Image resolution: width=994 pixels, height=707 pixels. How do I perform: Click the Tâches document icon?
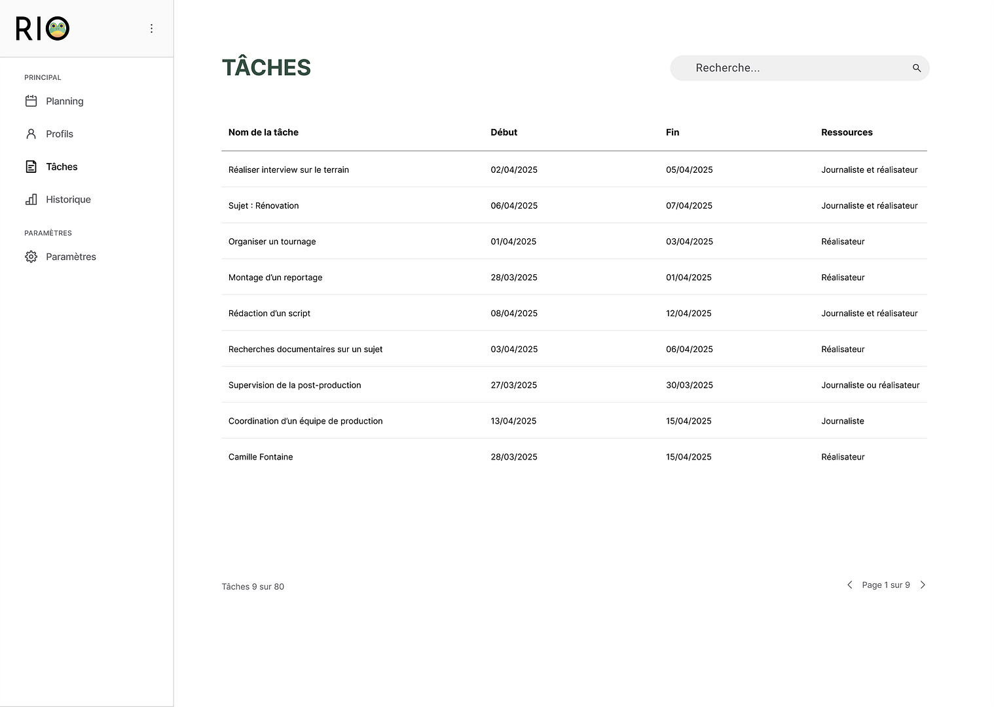coord(31,167)
